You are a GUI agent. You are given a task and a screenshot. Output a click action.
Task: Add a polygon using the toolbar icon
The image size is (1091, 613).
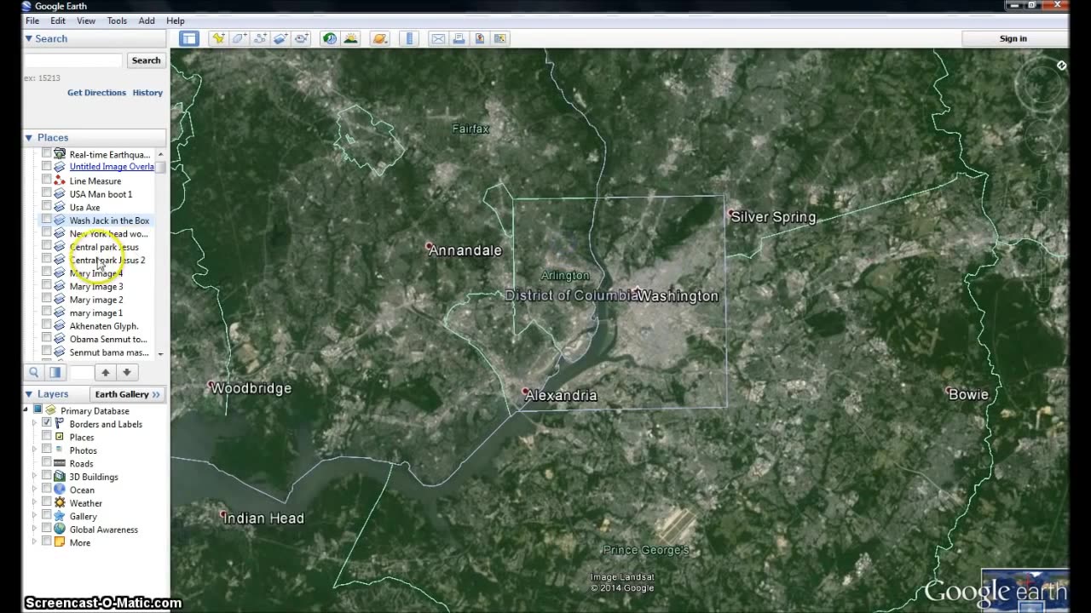point(240,38)
